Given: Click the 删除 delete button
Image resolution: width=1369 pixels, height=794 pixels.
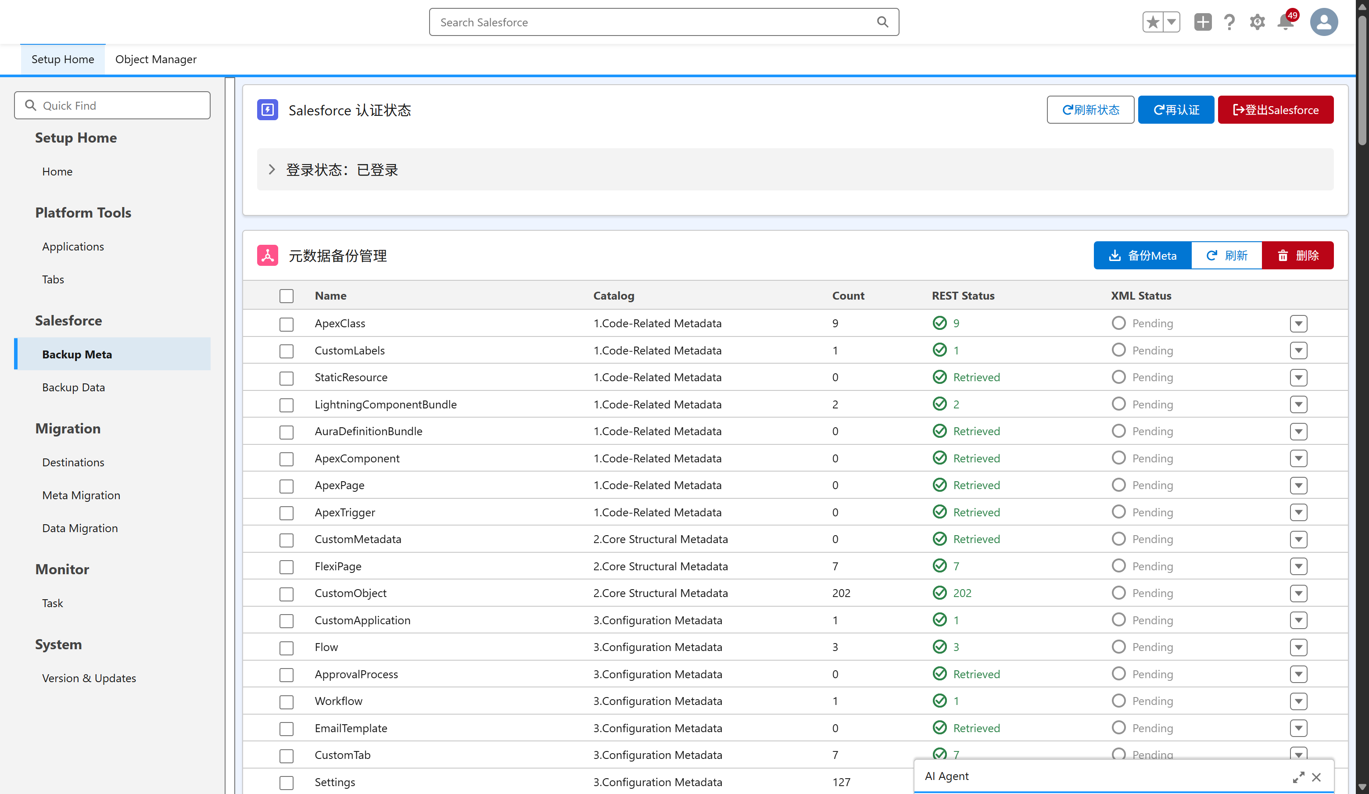Looking at the screenshot, I should point(1298,255).
